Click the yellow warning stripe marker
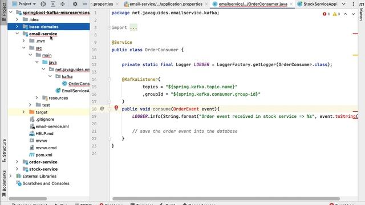365x205 pixels. pos(355,55)
